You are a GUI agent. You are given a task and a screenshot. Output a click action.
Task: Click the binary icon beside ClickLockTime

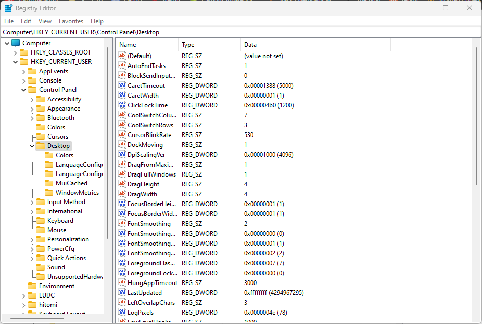click(x=122, y=105)
